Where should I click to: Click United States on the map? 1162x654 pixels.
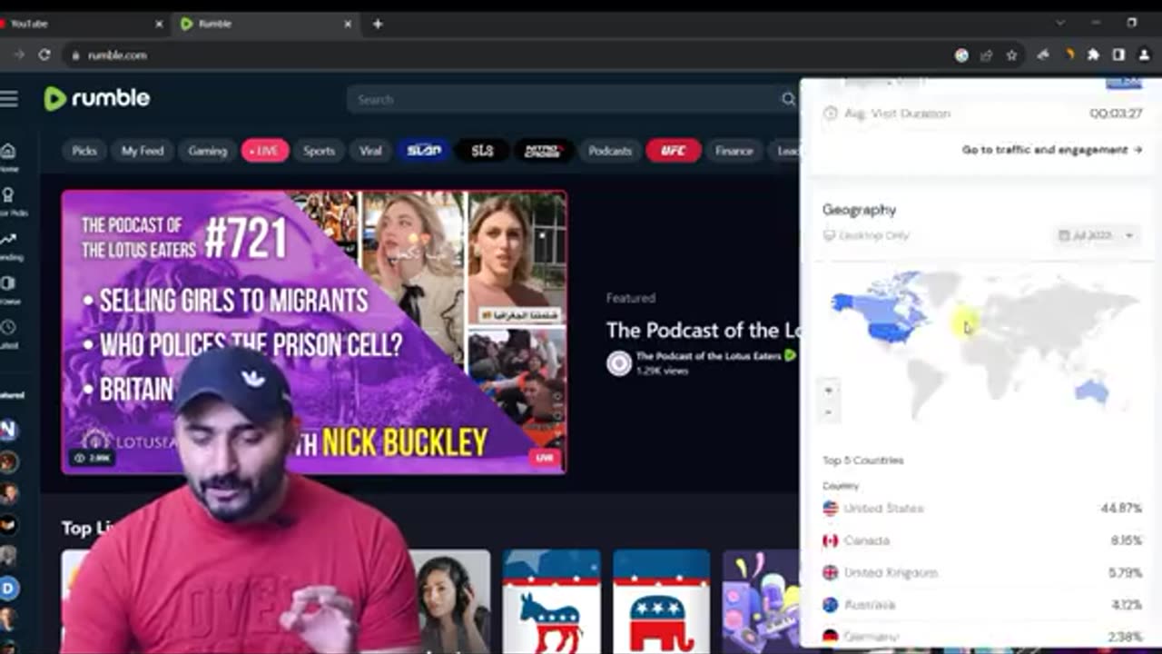pos(891,332)
